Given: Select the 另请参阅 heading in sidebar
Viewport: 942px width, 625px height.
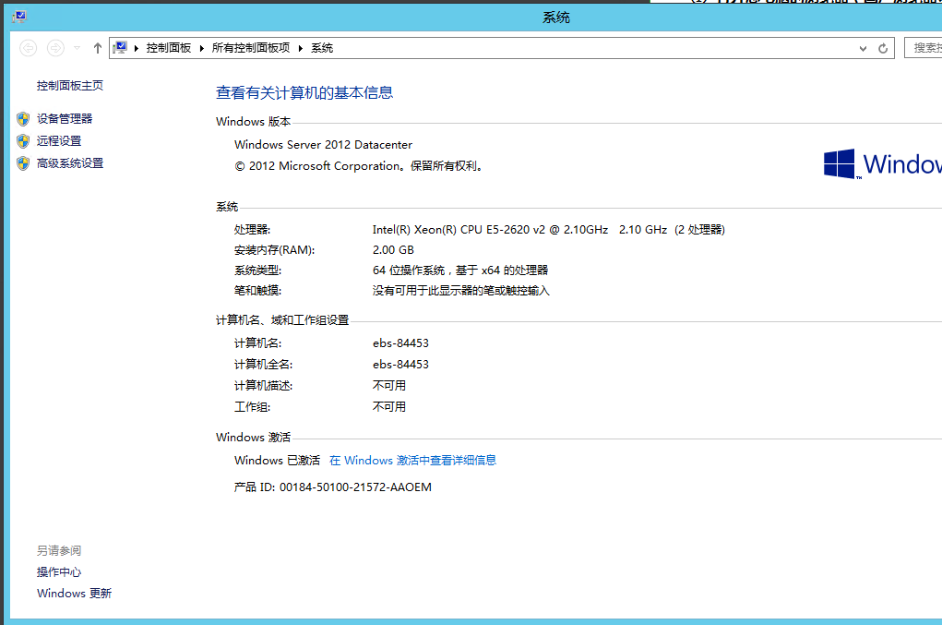Looking at the screenshot, I should [59, 550].
